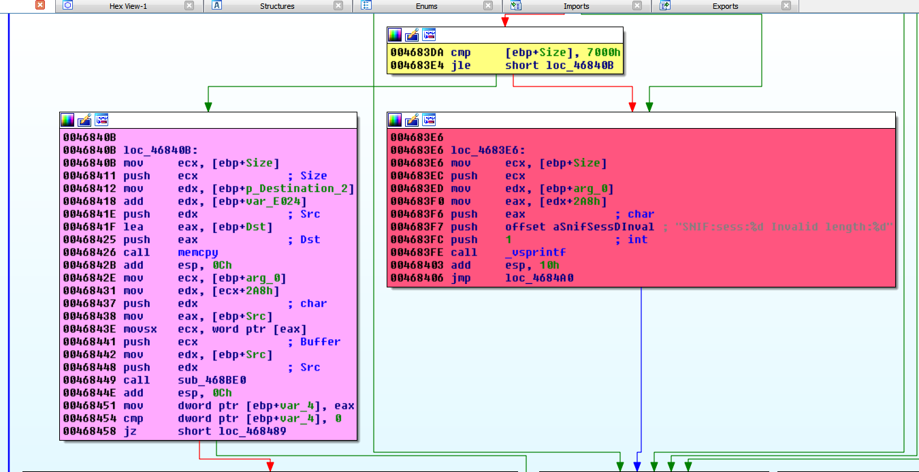Close the Structures tab

[338, 6]
